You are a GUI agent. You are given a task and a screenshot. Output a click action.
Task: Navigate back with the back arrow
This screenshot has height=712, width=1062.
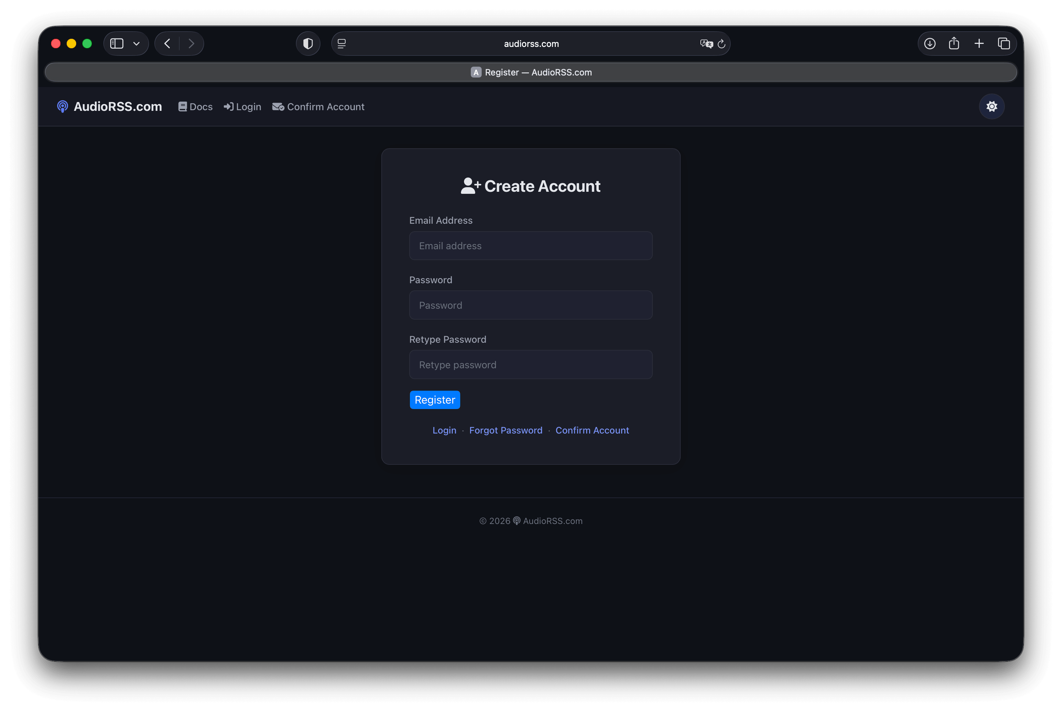tap(167, 43)
